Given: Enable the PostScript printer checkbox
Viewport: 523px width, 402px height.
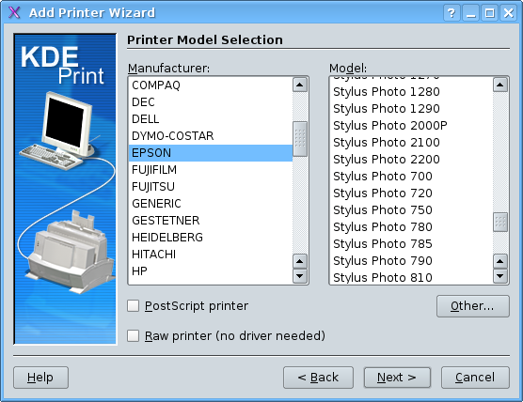Looking at the screenshot, I should [x=133, y=306].
